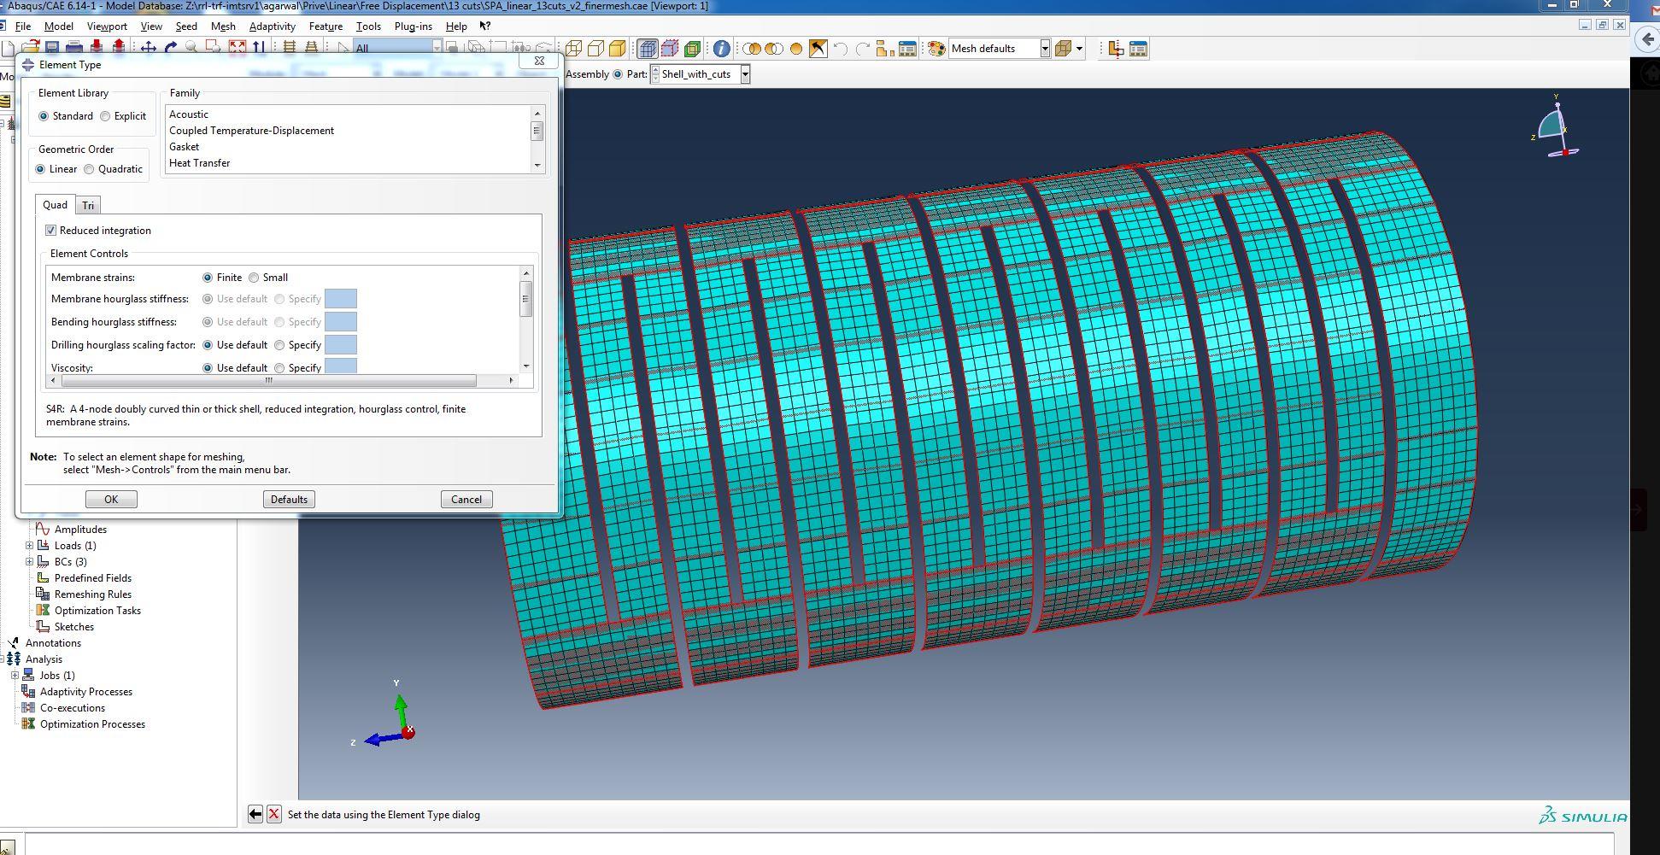
Task: Click down arrow of Element Controls scrollbar
Action: tap(526, 366)
